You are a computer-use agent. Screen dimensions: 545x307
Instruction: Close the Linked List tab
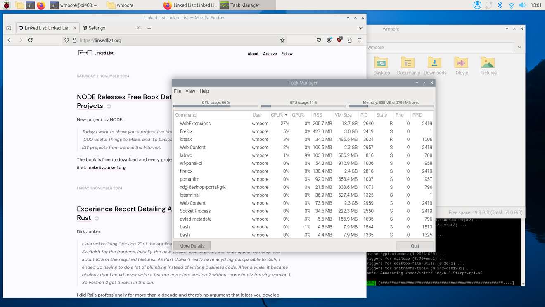tap(75, 28)
